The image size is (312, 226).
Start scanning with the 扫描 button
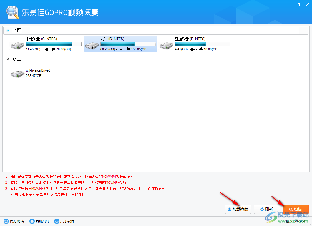point(296,209)
